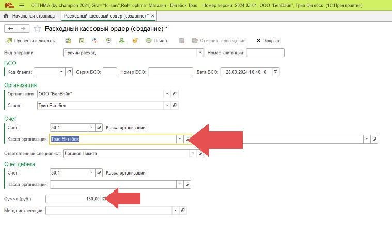Screen dimensions: 392x226
Task: Expand the Вид операции dropdown
Action: click(x=200, y=53)
